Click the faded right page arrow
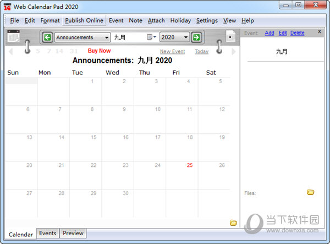The width and height of the screenshot is (330, 244). click(233, 51)
